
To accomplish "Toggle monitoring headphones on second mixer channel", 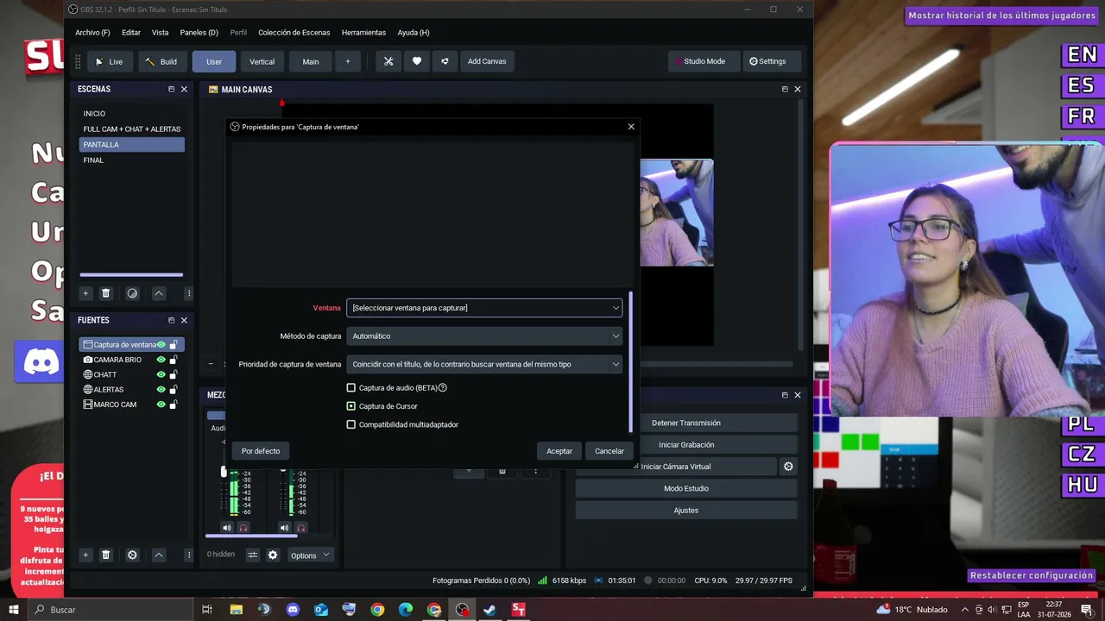I will pos(301,528).
